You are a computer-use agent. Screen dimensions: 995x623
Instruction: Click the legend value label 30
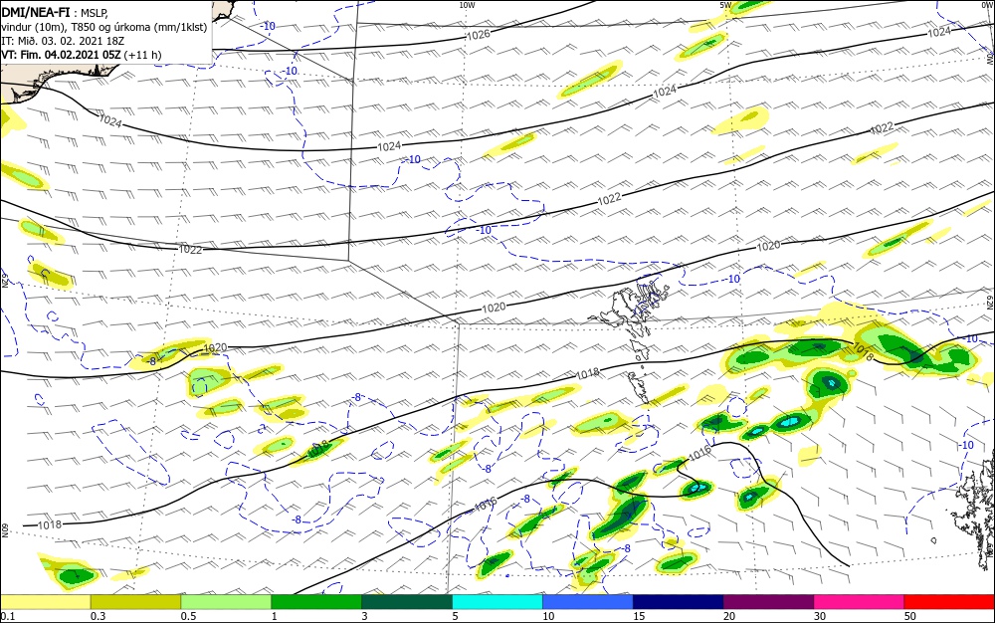[x=820, y=616]
